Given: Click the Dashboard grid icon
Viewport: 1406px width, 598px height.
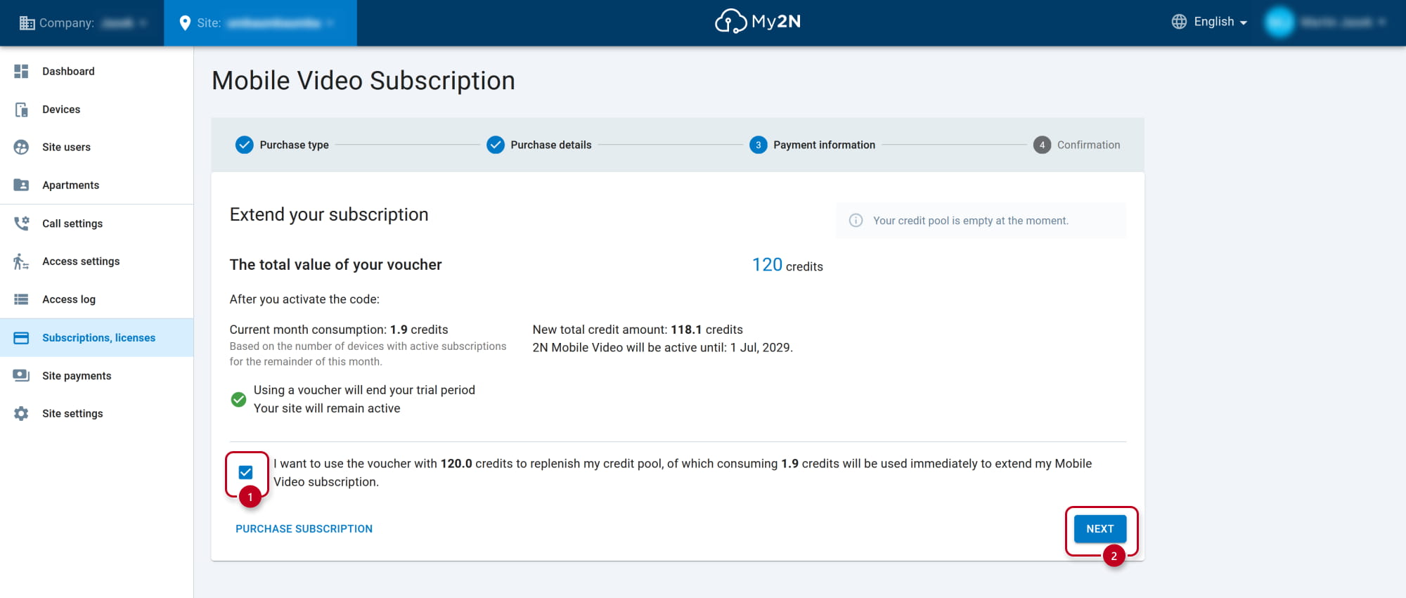Looking at the screenshot, I should (21, 71).
